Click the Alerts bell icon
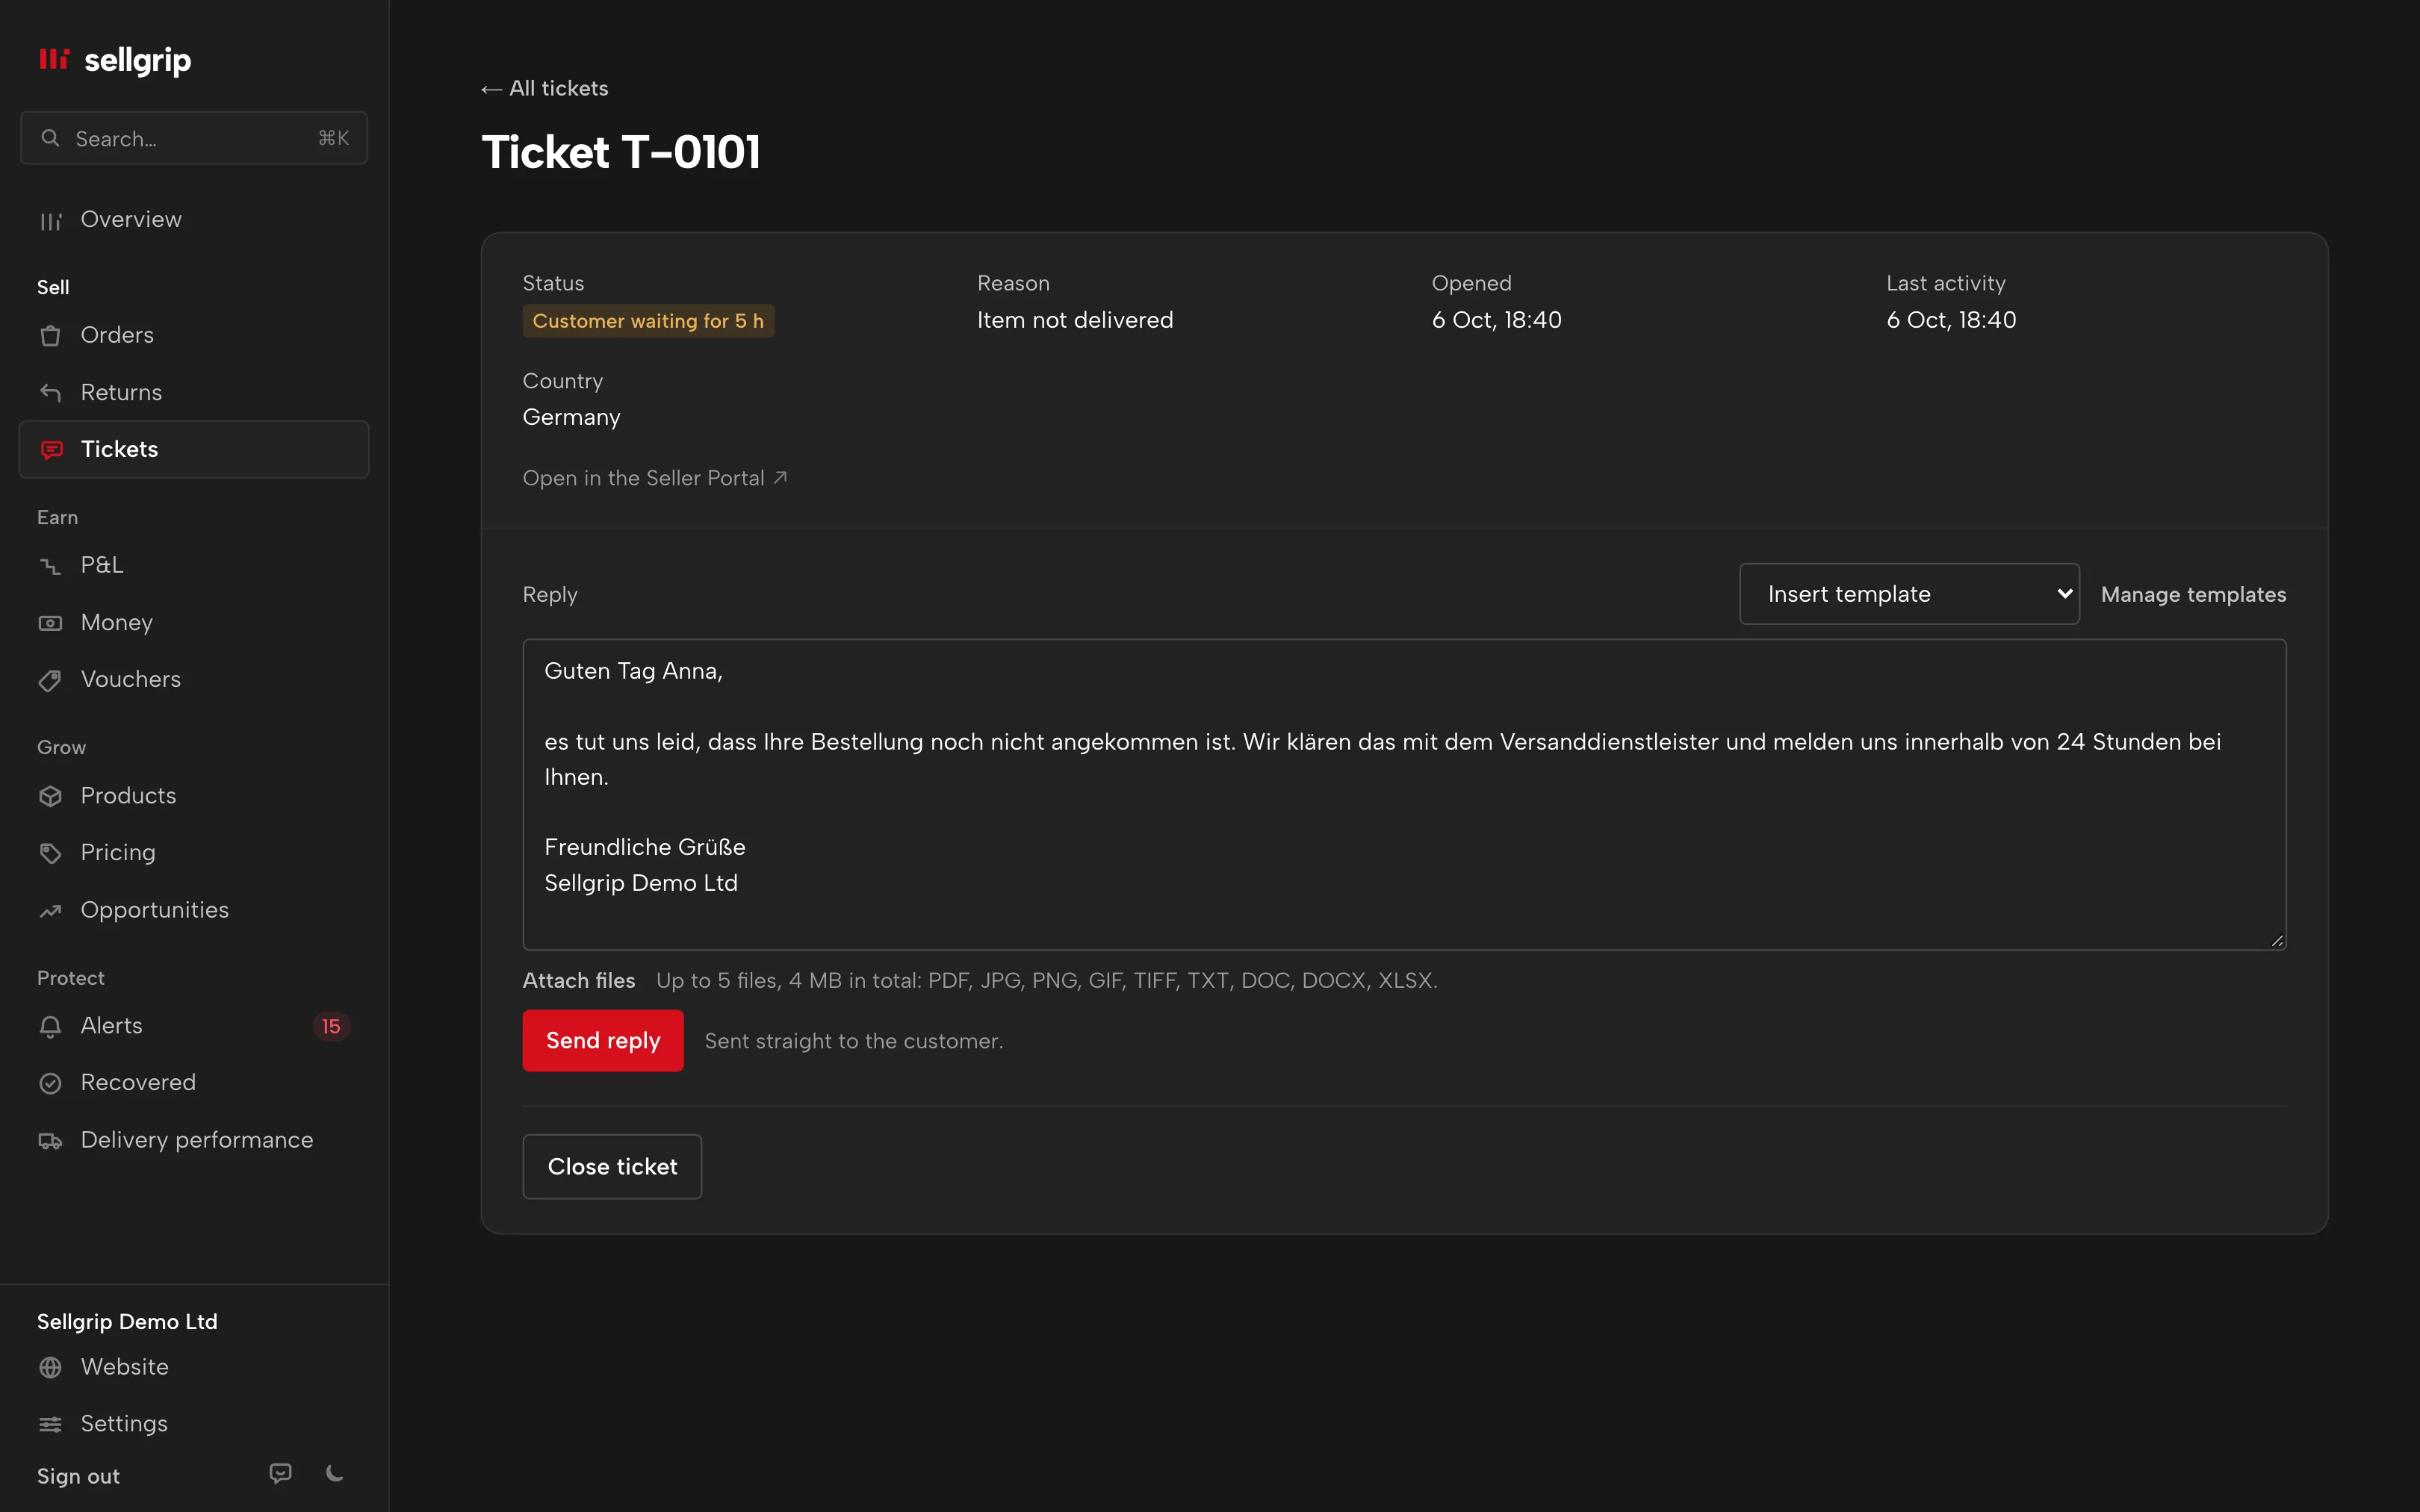 pyautogui.click(x=50, y=1026)
